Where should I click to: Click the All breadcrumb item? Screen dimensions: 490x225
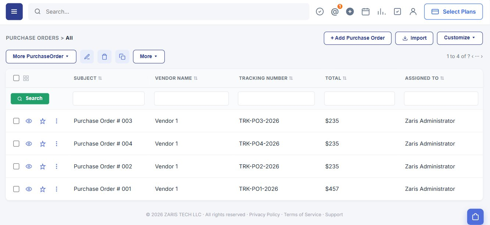pos(69,38)
